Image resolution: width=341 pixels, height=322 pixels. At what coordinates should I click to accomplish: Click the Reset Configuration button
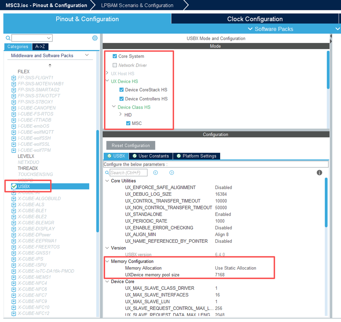coord(131,145)
